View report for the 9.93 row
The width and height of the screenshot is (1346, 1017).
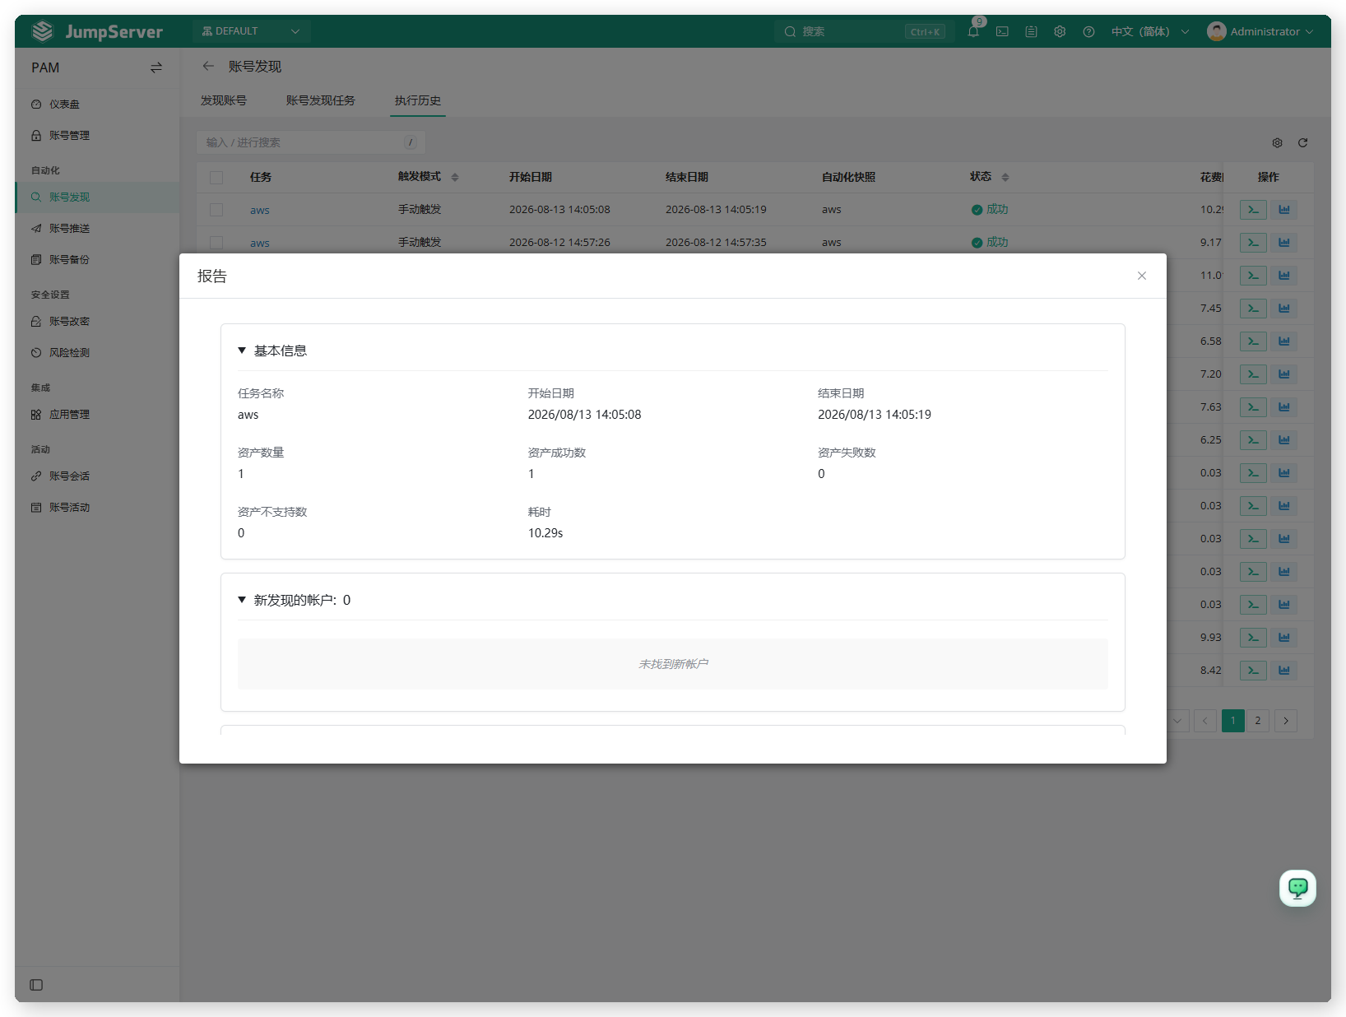point(1284,638)
